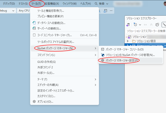Click the Package Manager Settings gear icon
Screen dimensions: 166x113
click(103, 60)
